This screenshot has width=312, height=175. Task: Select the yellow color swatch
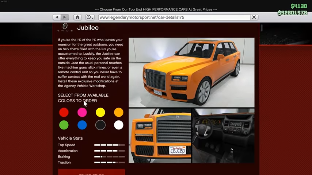[x=100, y=112]
